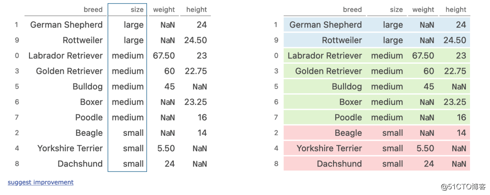
Task: Click weight value 67.50 in left table
Action: [x=164, y=56]
